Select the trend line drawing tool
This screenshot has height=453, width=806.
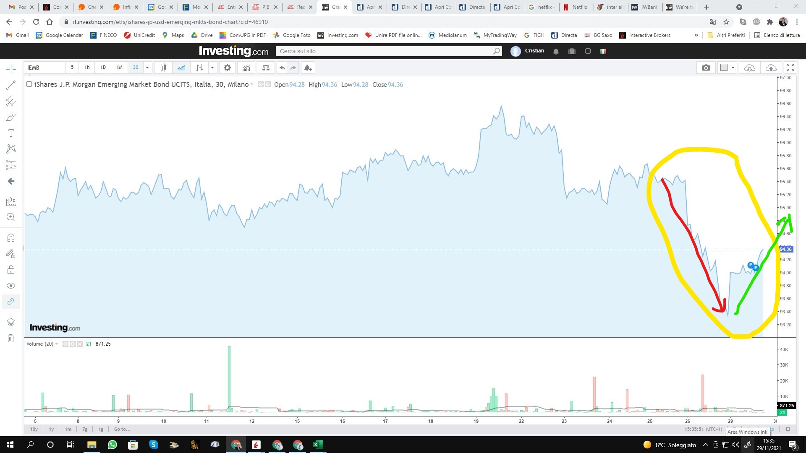[x=11, y=85]
